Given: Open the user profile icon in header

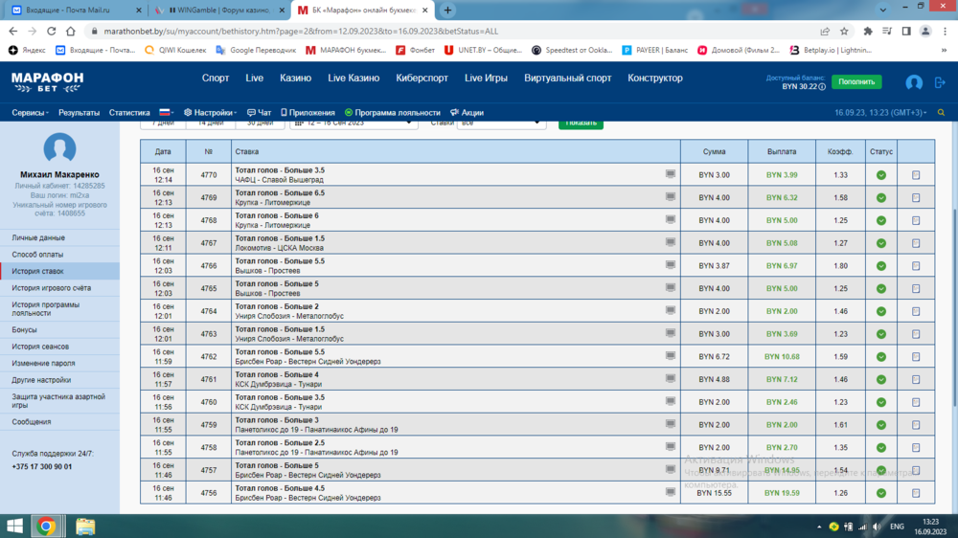Looking at the screenshot, I should click(914, 83).
